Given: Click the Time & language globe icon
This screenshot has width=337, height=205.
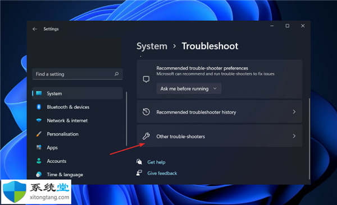Looking at the screenshot, I should click(x=39, y=174).
